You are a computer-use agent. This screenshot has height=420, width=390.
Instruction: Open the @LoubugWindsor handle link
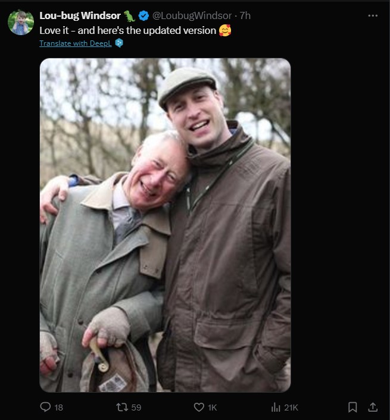191,15
